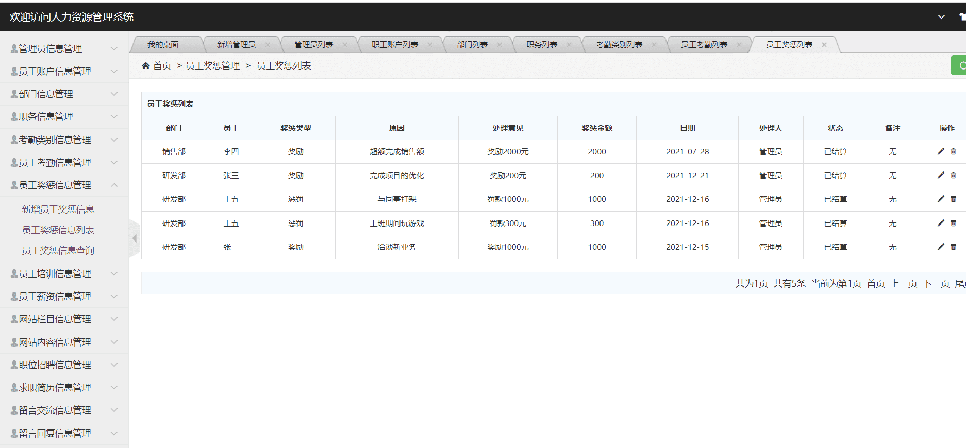Close the 职工账户列表 tab
Screen dimensions: 966x448
[430, 45]
